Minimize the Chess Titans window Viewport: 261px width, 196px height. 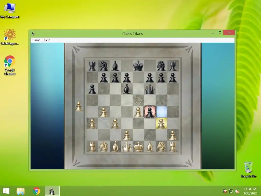tap(213, 33)
